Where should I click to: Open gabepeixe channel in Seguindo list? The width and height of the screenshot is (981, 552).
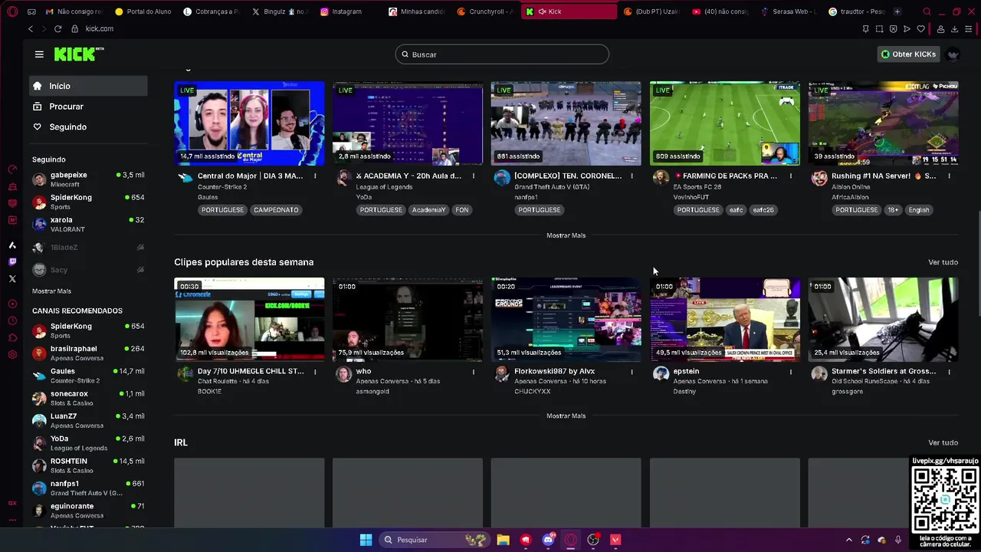(88, 179)
